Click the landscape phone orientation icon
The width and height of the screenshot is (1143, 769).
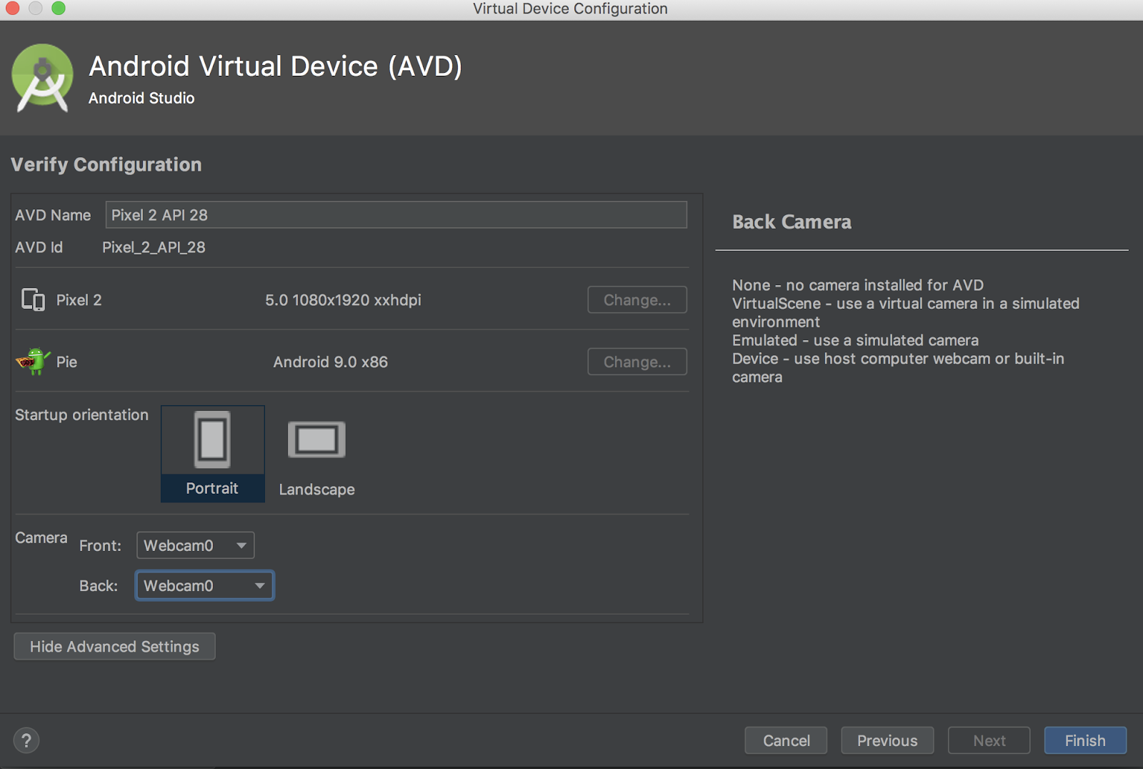[x=316, y=440]
